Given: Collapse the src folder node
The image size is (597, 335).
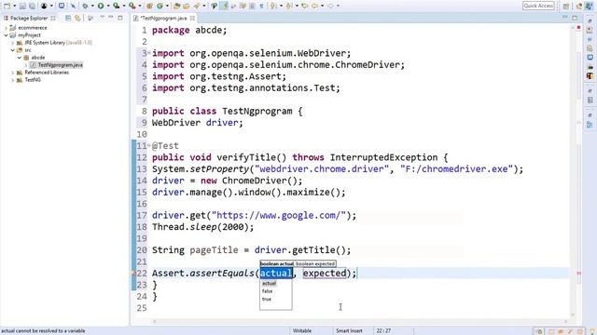Looking at the screenshot, I should coord(12,49).
